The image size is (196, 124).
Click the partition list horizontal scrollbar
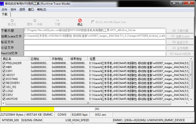(x=93, y=103)
